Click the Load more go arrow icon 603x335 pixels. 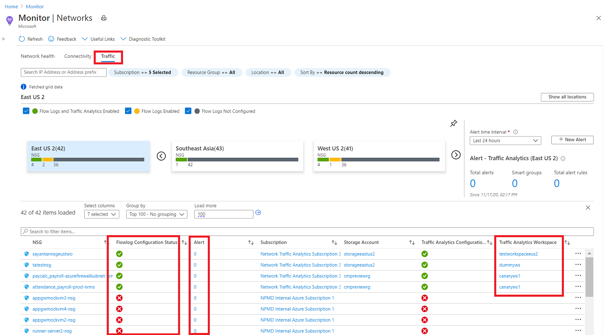(258, 212)
